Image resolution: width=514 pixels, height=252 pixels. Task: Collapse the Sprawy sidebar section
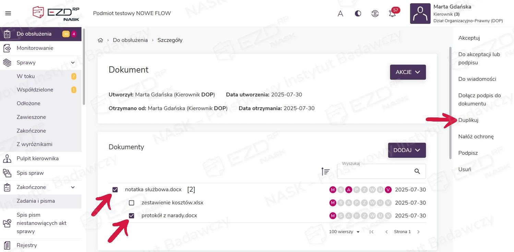[x=73, y=63]
